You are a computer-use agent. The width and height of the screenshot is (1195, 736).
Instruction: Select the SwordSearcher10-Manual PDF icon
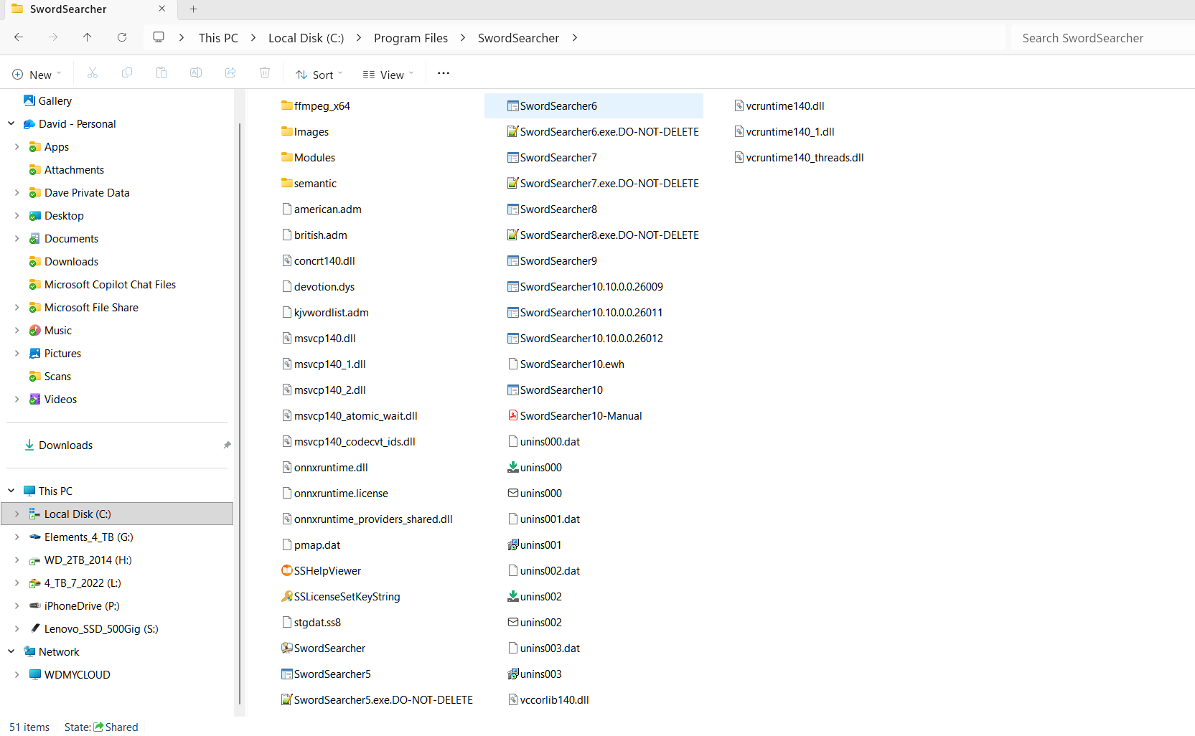pos(513,415)
